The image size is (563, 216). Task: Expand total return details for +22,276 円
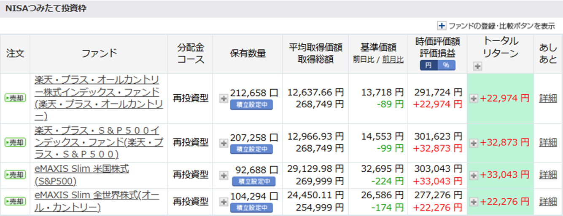(x=474, y=202)
